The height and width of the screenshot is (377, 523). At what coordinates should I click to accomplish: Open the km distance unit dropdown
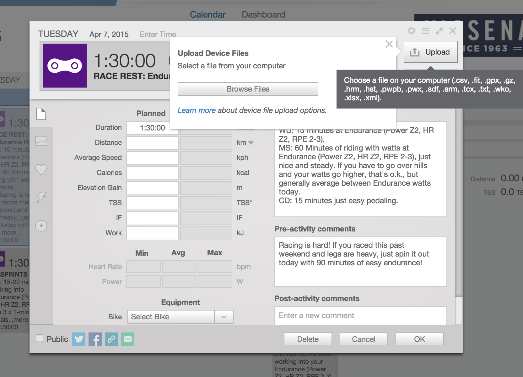click(245, 143)
